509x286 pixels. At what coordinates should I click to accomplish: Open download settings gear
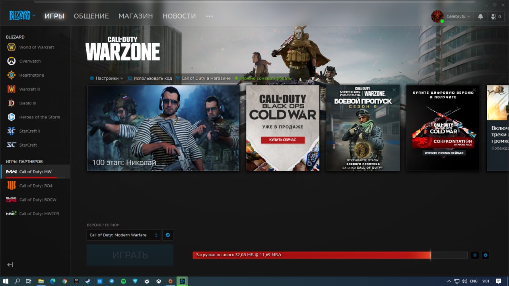[x=485, y=255]
